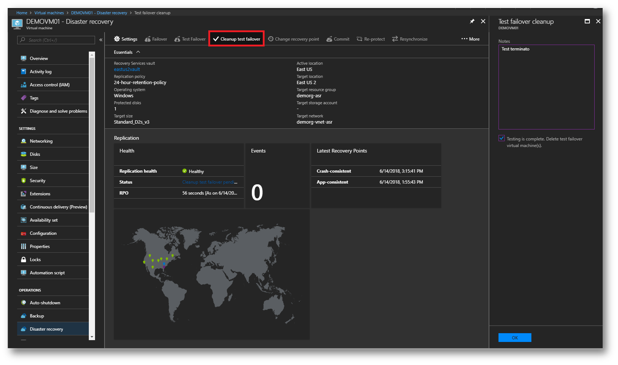Screen dimensions: 618x365
Task: Open the Cleanup test failover pending status link
Action: tap(210, 182)
